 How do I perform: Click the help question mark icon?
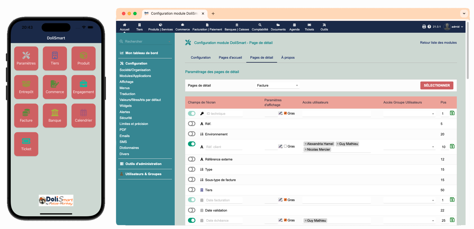click(x=429, y=27)
